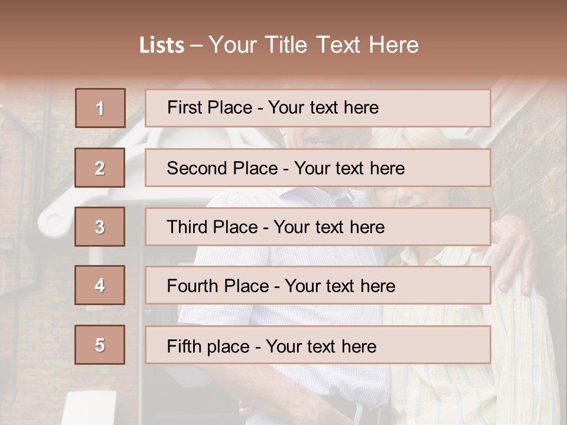Click the words Second Place

point(223,168)
